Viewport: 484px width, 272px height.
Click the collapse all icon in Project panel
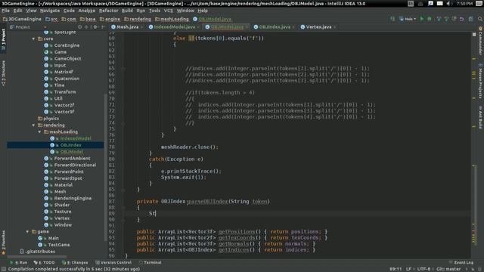click(x=86, y=27)
